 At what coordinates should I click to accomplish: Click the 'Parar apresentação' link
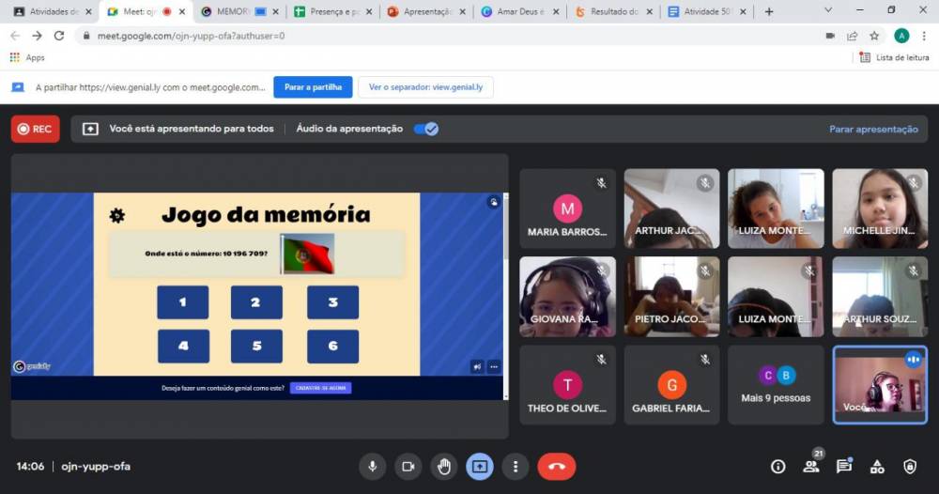(x=873, y=129)
